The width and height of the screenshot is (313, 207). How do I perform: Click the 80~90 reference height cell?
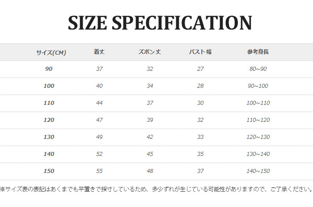(258, 69)
